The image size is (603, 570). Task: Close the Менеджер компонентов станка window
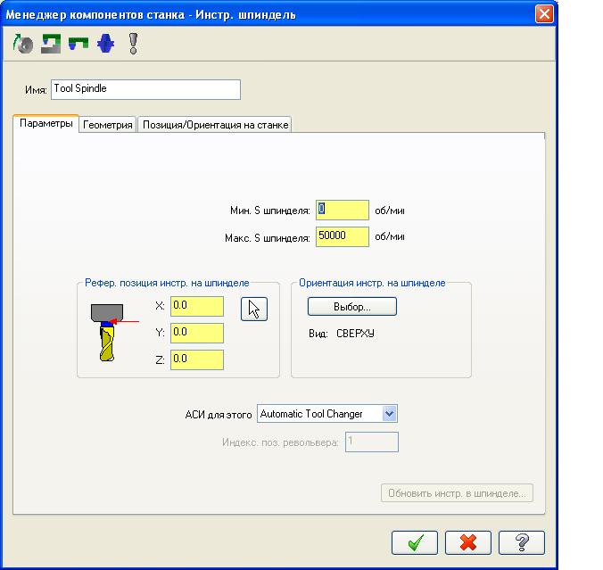544,14
